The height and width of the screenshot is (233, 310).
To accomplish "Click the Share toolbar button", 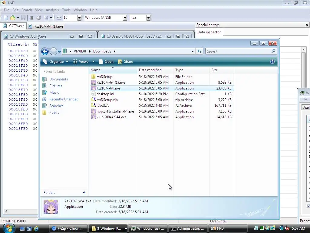I will (126, 62).
